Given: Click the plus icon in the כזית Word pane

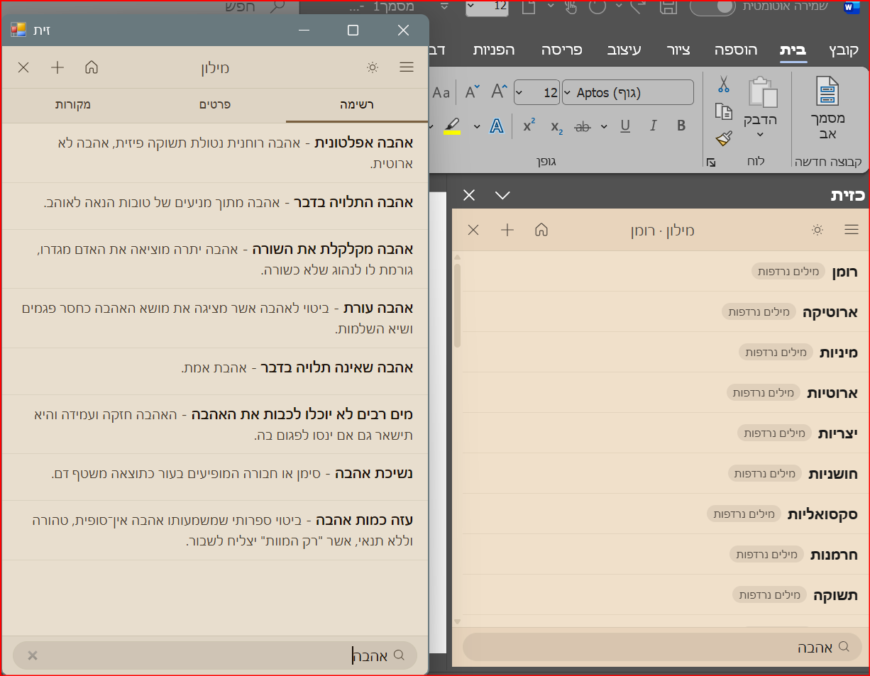Looking at the screenshot, I should coord(507,230).
